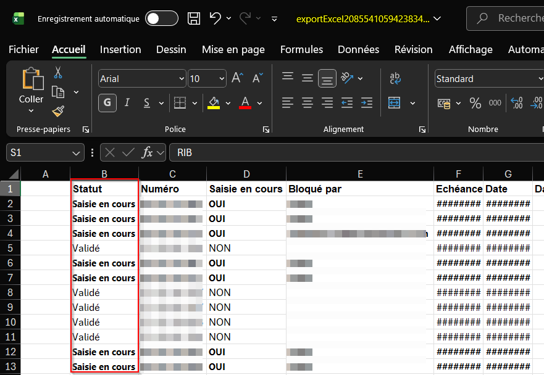Screen dimensions: 544x375
Task: Click the Cut scissors icon
Action: point(58,73)
